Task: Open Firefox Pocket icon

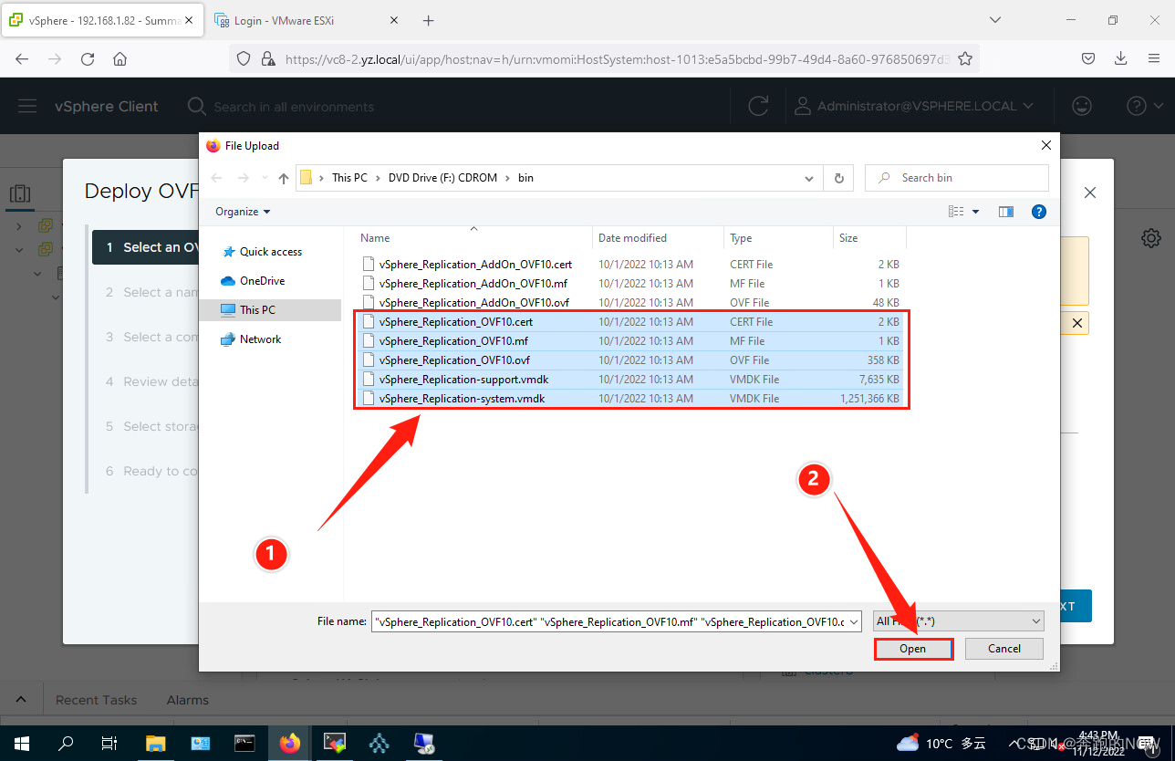Action: (x=1088, y=58)
